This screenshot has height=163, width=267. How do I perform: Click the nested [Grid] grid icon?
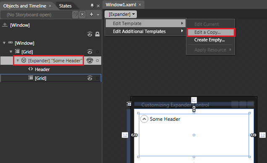click(x=31, y=78)
